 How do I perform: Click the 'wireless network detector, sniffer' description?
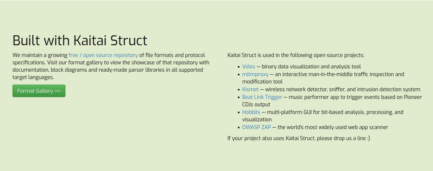coord(342,89)
